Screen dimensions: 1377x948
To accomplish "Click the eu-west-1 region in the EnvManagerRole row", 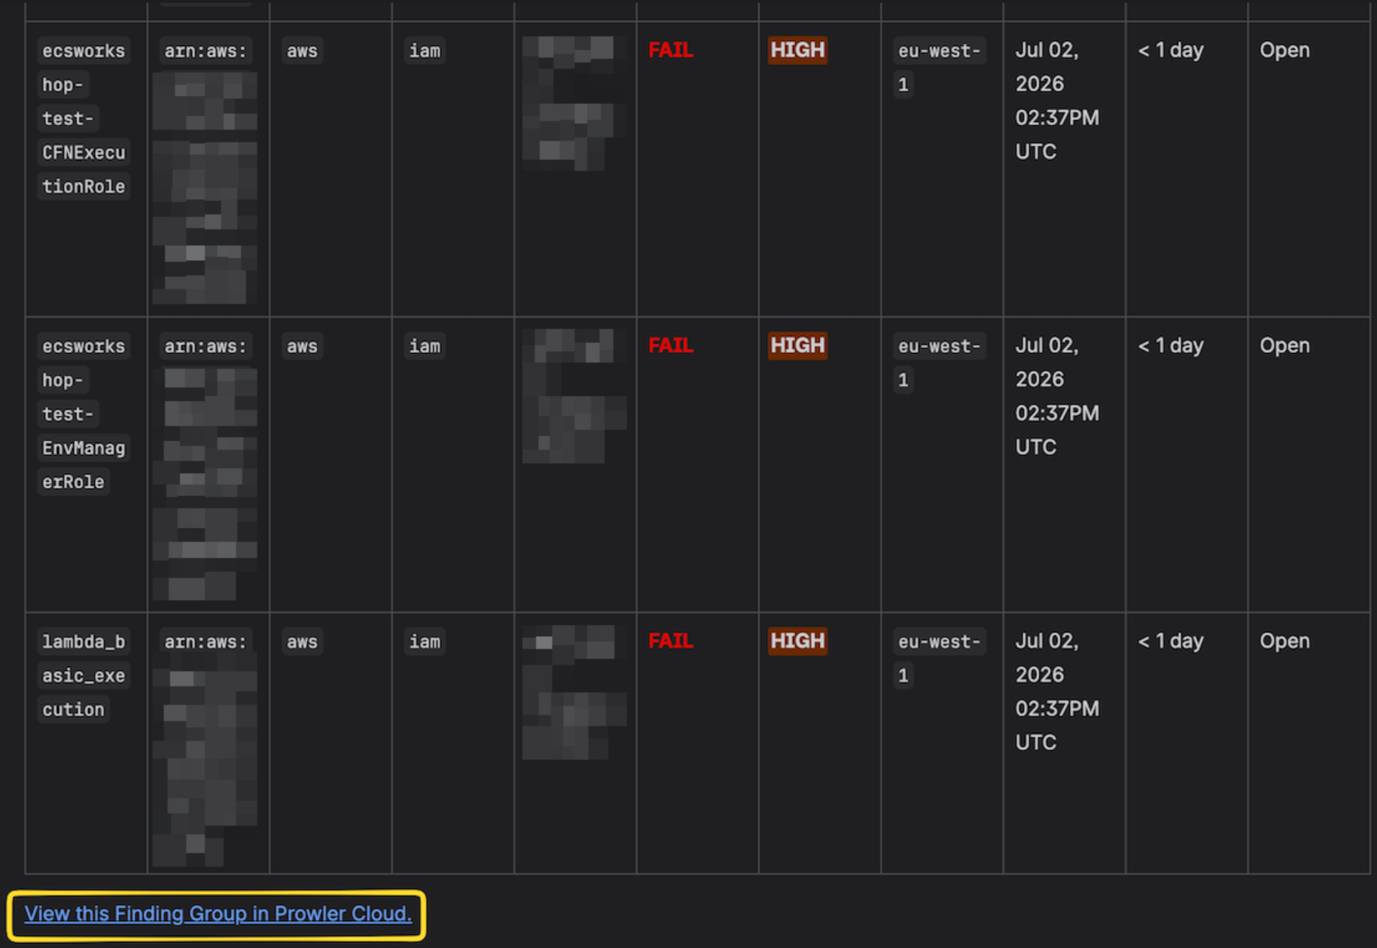I will tap(939, 363).
